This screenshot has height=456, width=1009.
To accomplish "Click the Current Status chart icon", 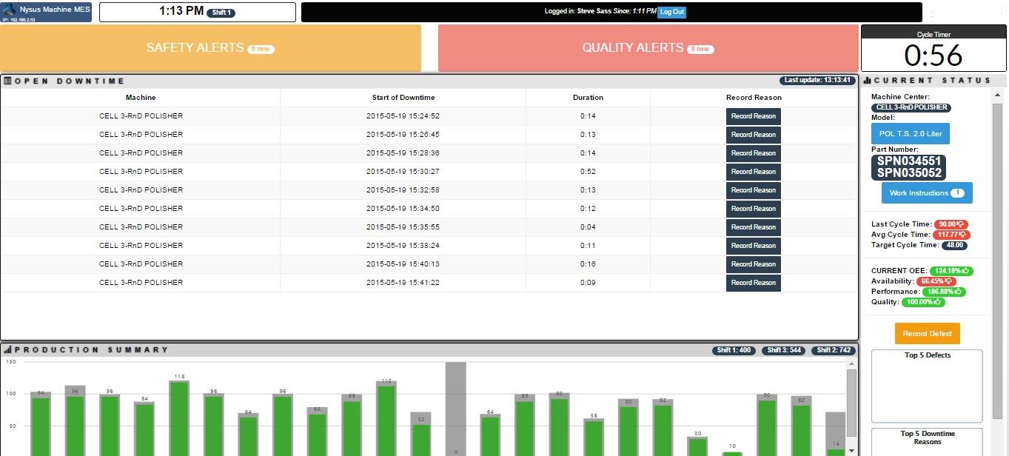I will [x=868, y=81].
